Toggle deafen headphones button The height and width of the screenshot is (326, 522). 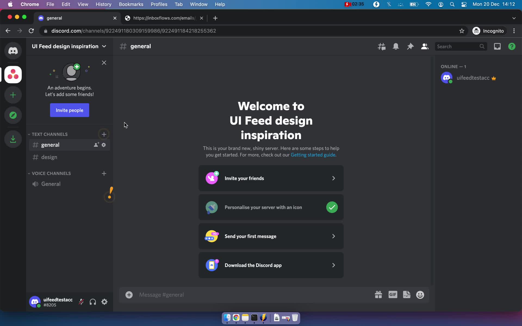[92, 302]
